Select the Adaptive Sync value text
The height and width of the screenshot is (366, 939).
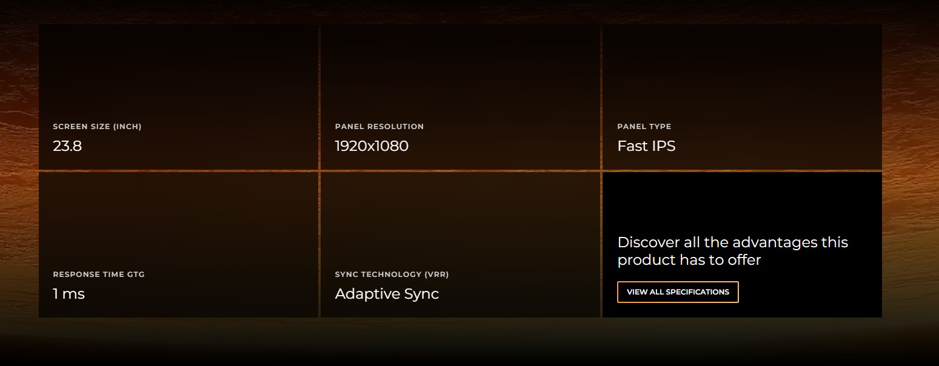pos(387,294)
